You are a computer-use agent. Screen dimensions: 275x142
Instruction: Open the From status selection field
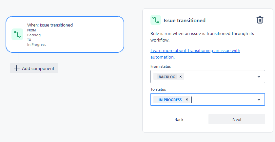(208, 77)
